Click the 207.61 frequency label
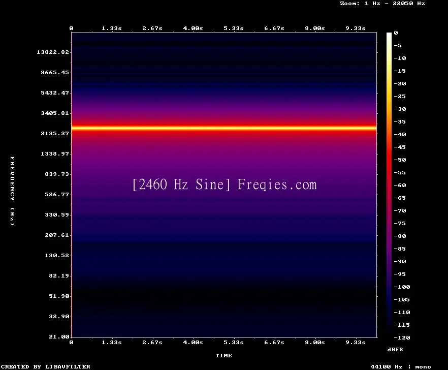This screenshot has height=370, width=448. tap(57, 235)
